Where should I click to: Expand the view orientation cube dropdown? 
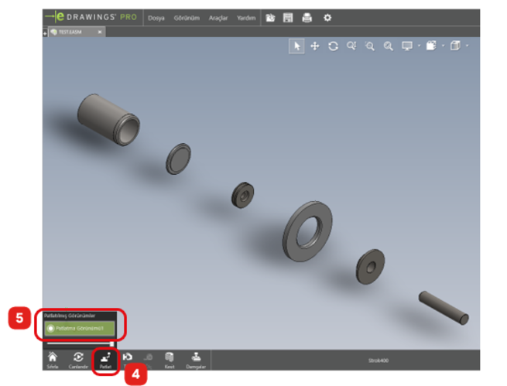pyautogui.click(x=468, y=46)
